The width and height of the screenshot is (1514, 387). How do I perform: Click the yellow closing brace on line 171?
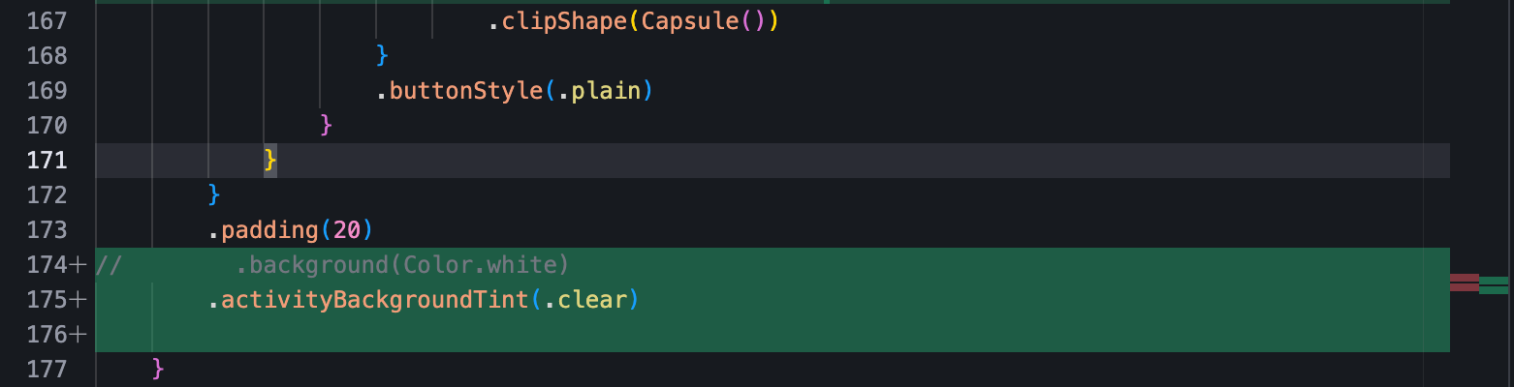[270, 161]
